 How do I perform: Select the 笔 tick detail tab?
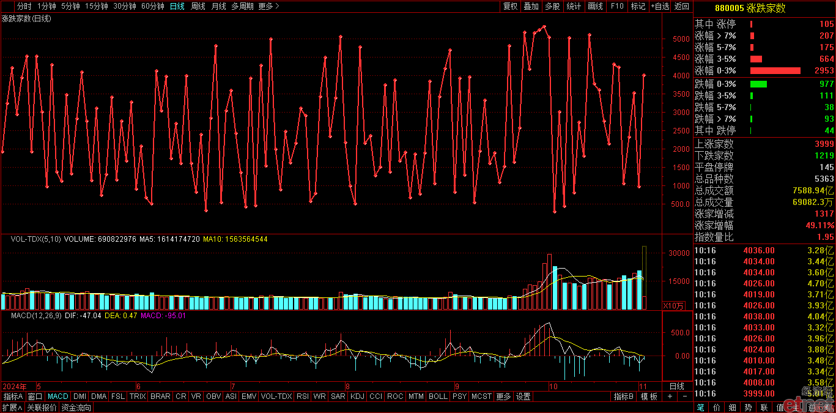click(700, 407)
